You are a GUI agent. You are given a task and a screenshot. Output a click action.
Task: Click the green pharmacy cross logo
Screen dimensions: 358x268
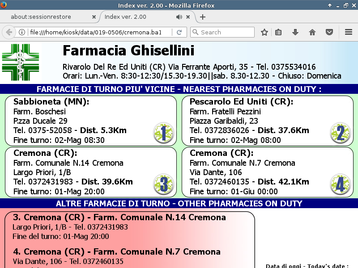coord(21,62)
